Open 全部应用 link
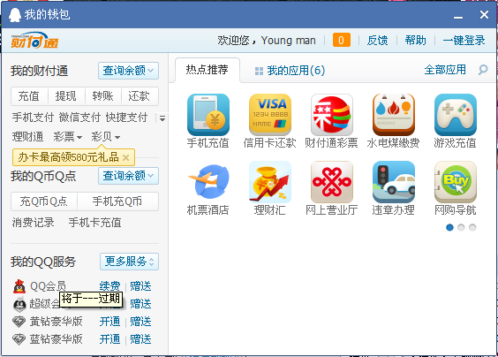Image resolution: width=498 pixels, height=357 pixels. (445, 70)
